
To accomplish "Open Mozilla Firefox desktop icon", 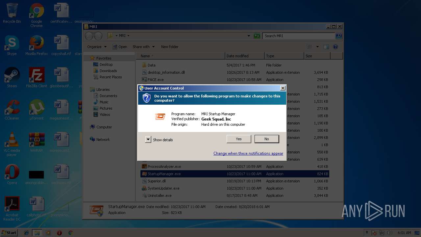I will click(37, 46).
